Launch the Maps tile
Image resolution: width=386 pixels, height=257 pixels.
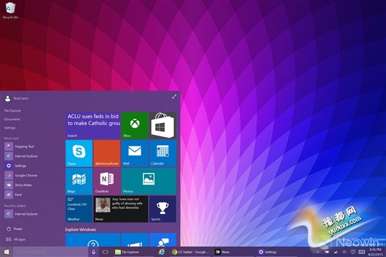[x=78, y=181]
